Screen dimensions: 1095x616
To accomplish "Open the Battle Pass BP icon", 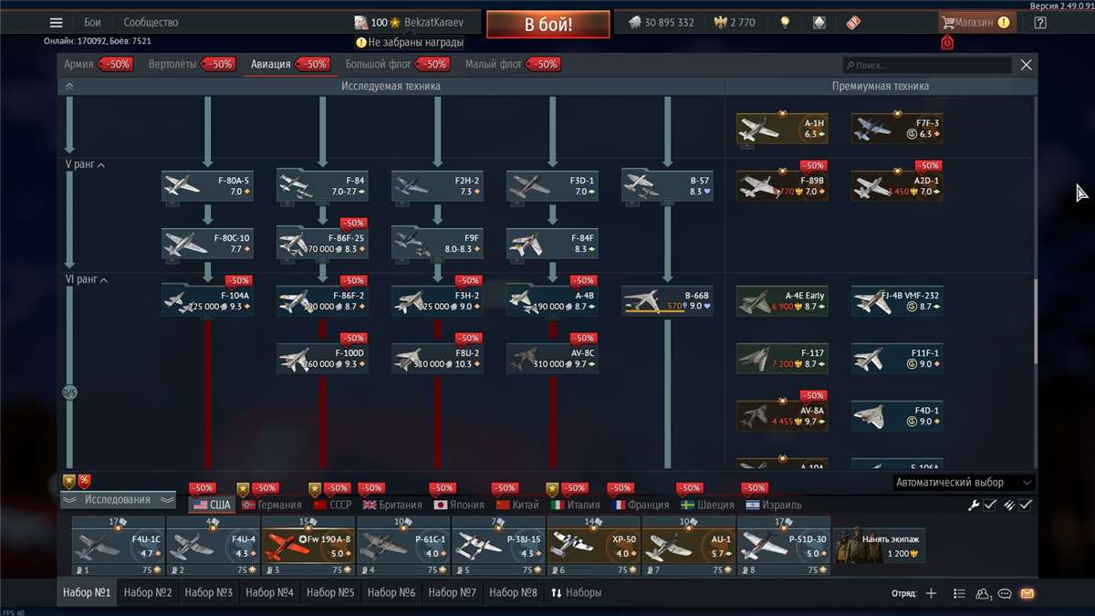I will [x=852, y=22].
